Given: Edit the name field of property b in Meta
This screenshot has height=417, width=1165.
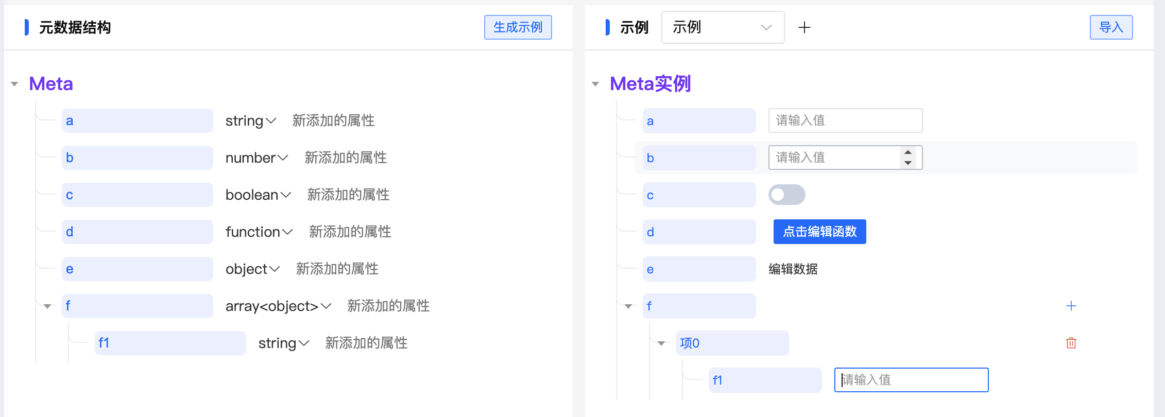Looking at the screenshot, I should (137, 158).
